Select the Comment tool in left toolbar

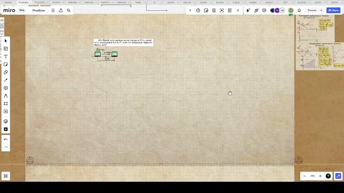[x=6, y=88]
